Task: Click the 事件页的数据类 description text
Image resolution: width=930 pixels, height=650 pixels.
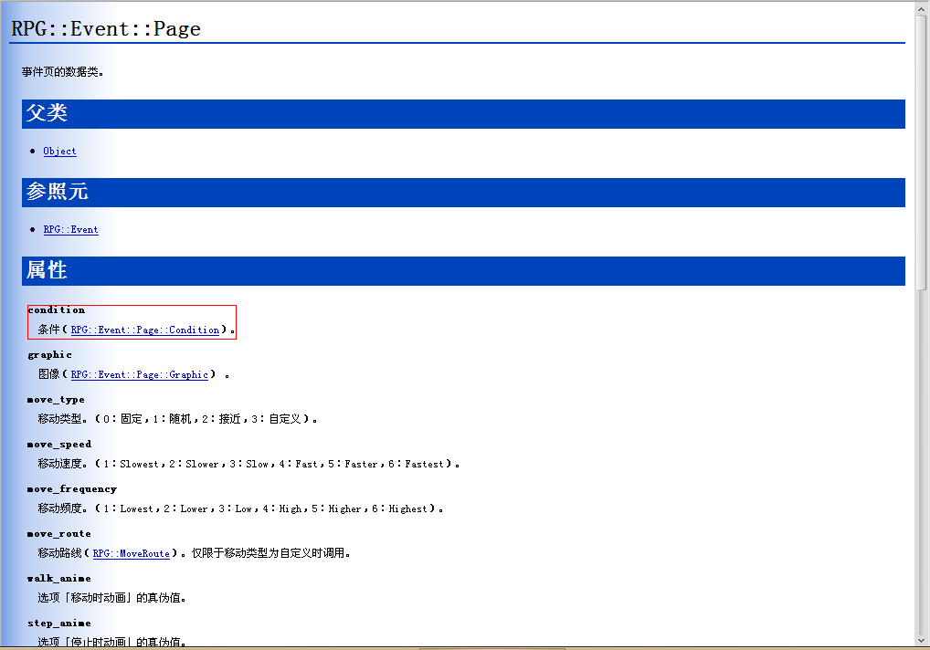Action: 63,72
